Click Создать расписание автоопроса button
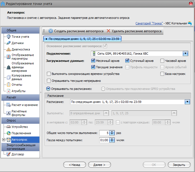 tap(76, 31)
